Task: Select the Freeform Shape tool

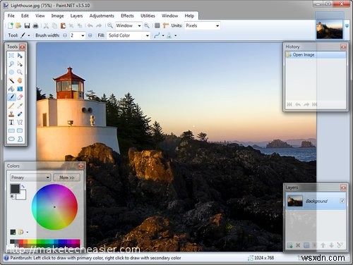Action: (x=20, y=139)
